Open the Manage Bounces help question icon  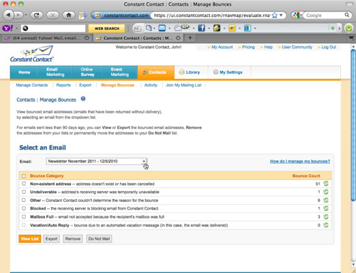click(83, 99)
